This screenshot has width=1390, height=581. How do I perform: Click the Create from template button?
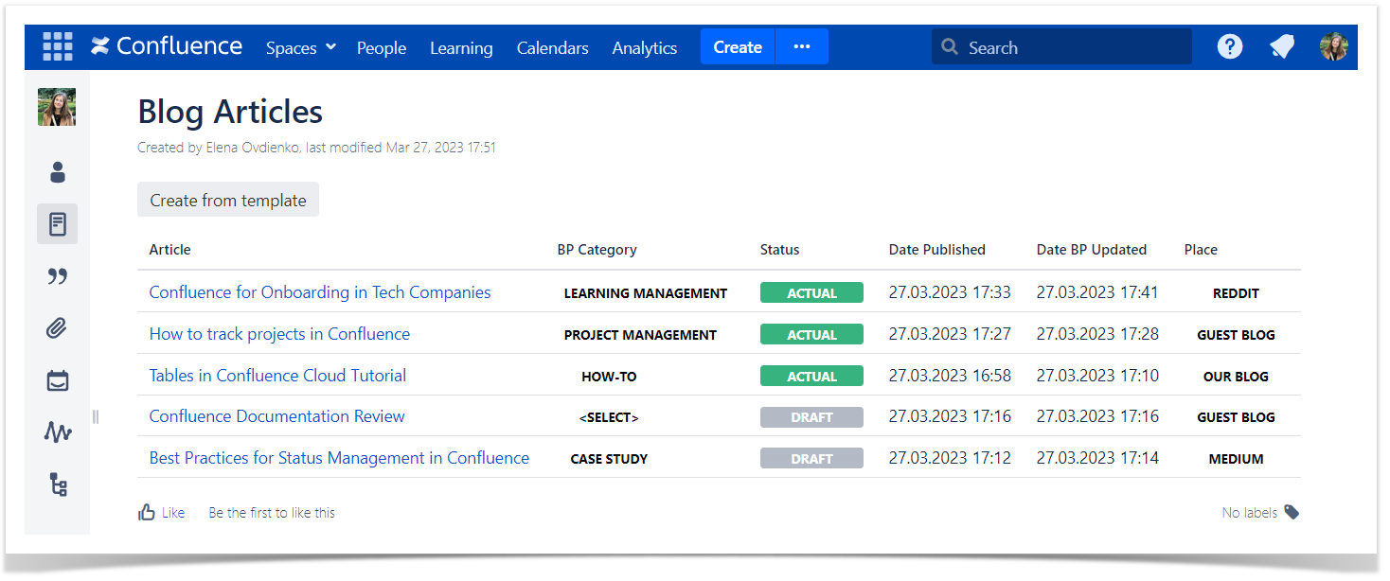coord(228,200)
